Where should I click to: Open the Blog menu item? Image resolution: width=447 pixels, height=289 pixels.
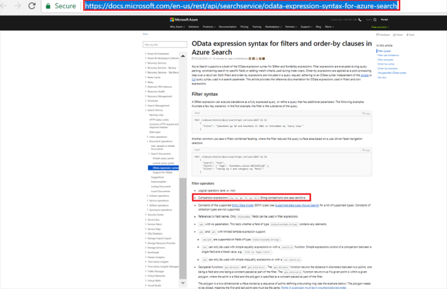click(318, 27)
